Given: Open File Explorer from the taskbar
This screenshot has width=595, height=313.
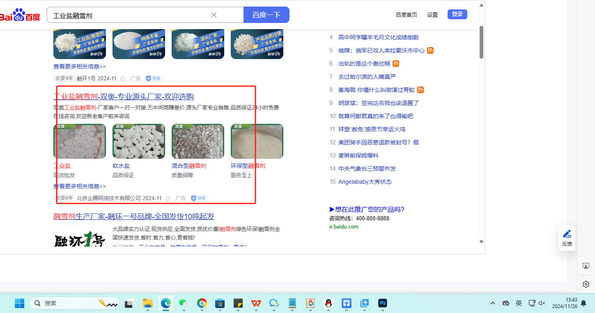Looking at the screenshot, I should [x=147, y=303].
